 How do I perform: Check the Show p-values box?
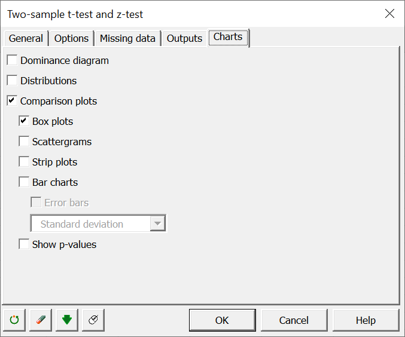point(24,244)
